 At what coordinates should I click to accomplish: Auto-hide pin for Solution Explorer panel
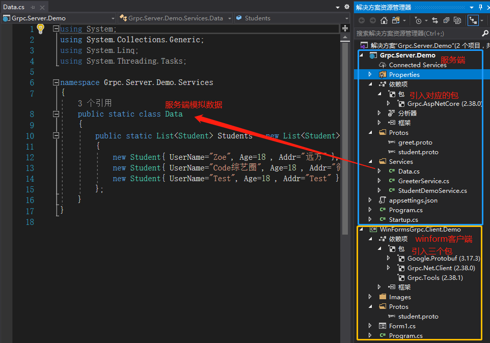click(x=480, y=7)
